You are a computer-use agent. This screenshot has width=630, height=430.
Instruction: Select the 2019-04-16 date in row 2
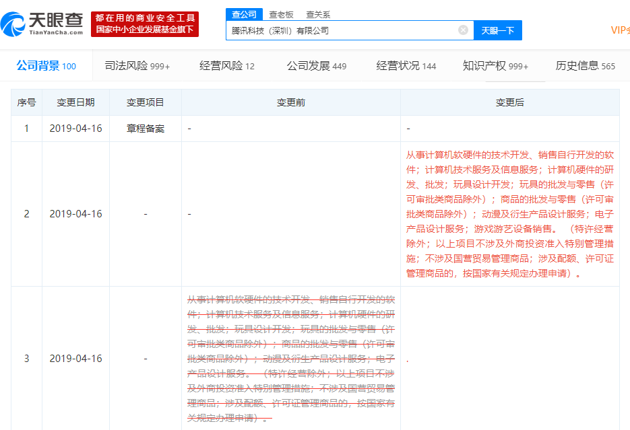coord(75,214)
